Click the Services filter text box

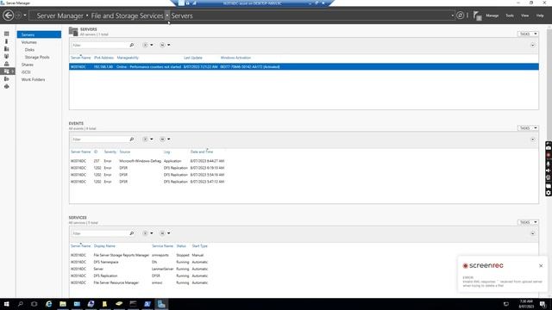pos(100,233)
